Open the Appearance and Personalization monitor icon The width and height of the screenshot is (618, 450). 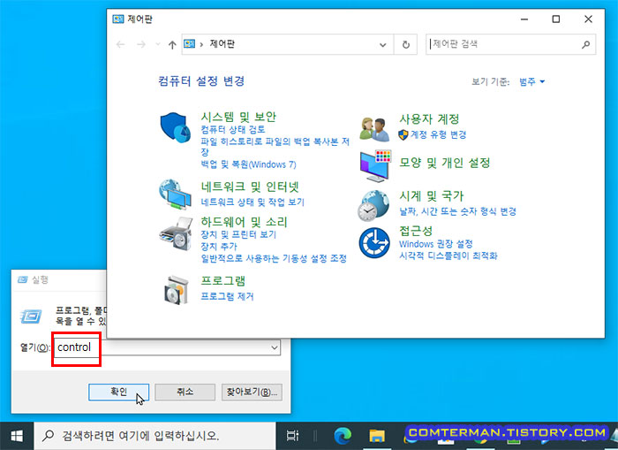[x=375, y=166]
